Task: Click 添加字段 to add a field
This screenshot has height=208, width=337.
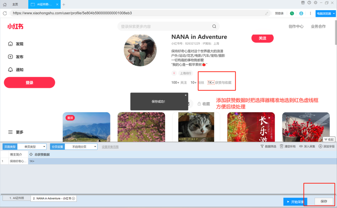Action: 326,146
